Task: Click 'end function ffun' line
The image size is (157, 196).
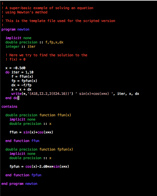Action: pyautogui.click(x=22, y=141)
